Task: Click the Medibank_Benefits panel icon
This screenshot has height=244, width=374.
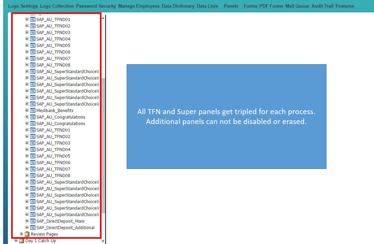Action: (x=33, y=110)
